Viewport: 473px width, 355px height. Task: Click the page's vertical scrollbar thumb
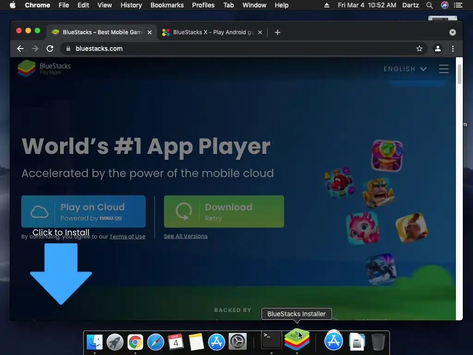pyautogui.click(x=460, y=74)
